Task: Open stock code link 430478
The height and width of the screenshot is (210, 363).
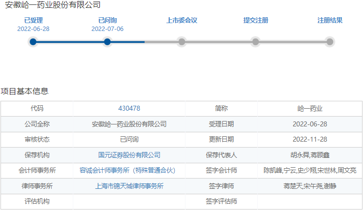Action: click(x=129, y=108)
